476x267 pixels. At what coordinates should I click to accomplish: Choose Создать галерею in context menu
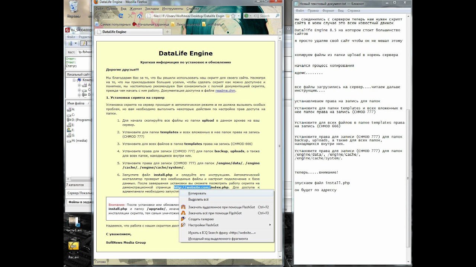click(x=226, y=219)
